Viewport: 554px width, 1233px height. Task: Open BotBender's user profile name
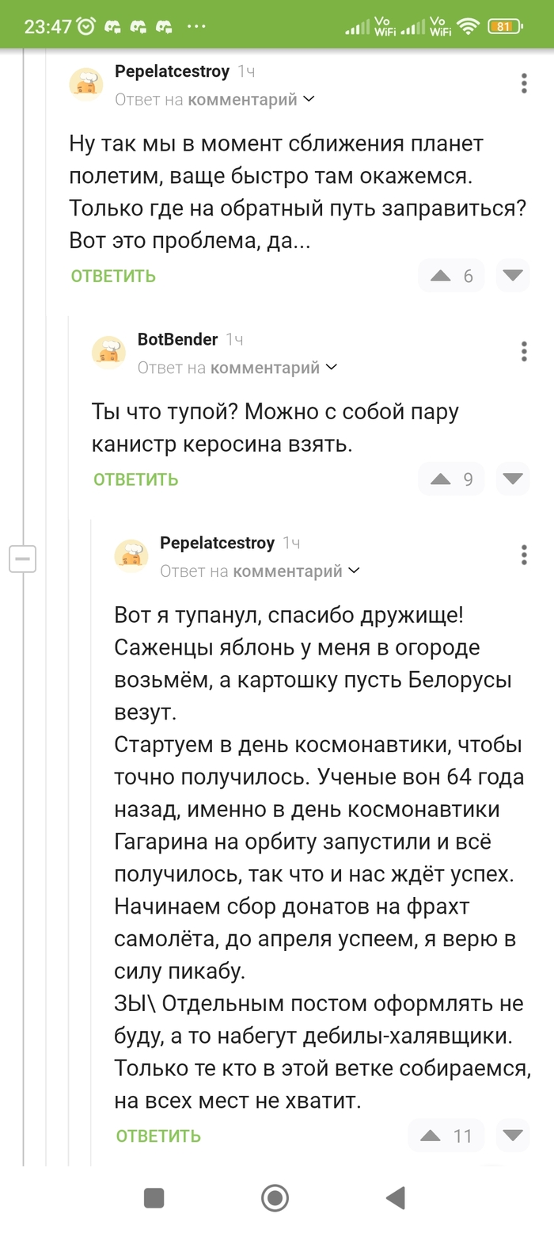point(177,340)
